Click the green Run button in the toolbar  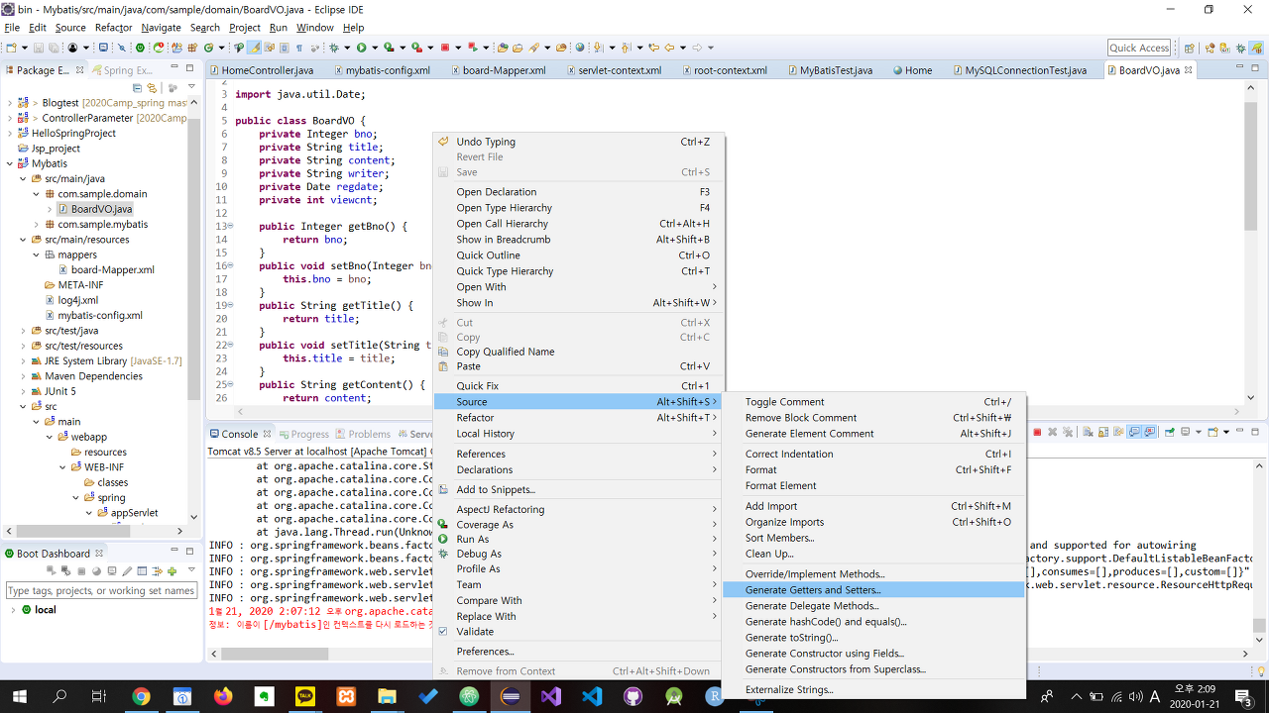pyautogui.click(x=361, y=48)
